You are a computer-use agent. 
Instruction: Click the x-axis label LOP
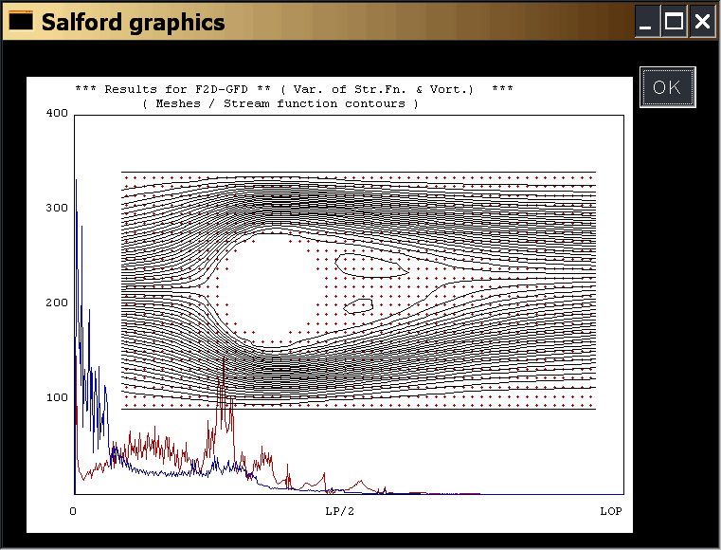pyautogui.click(x=611, y=511)
